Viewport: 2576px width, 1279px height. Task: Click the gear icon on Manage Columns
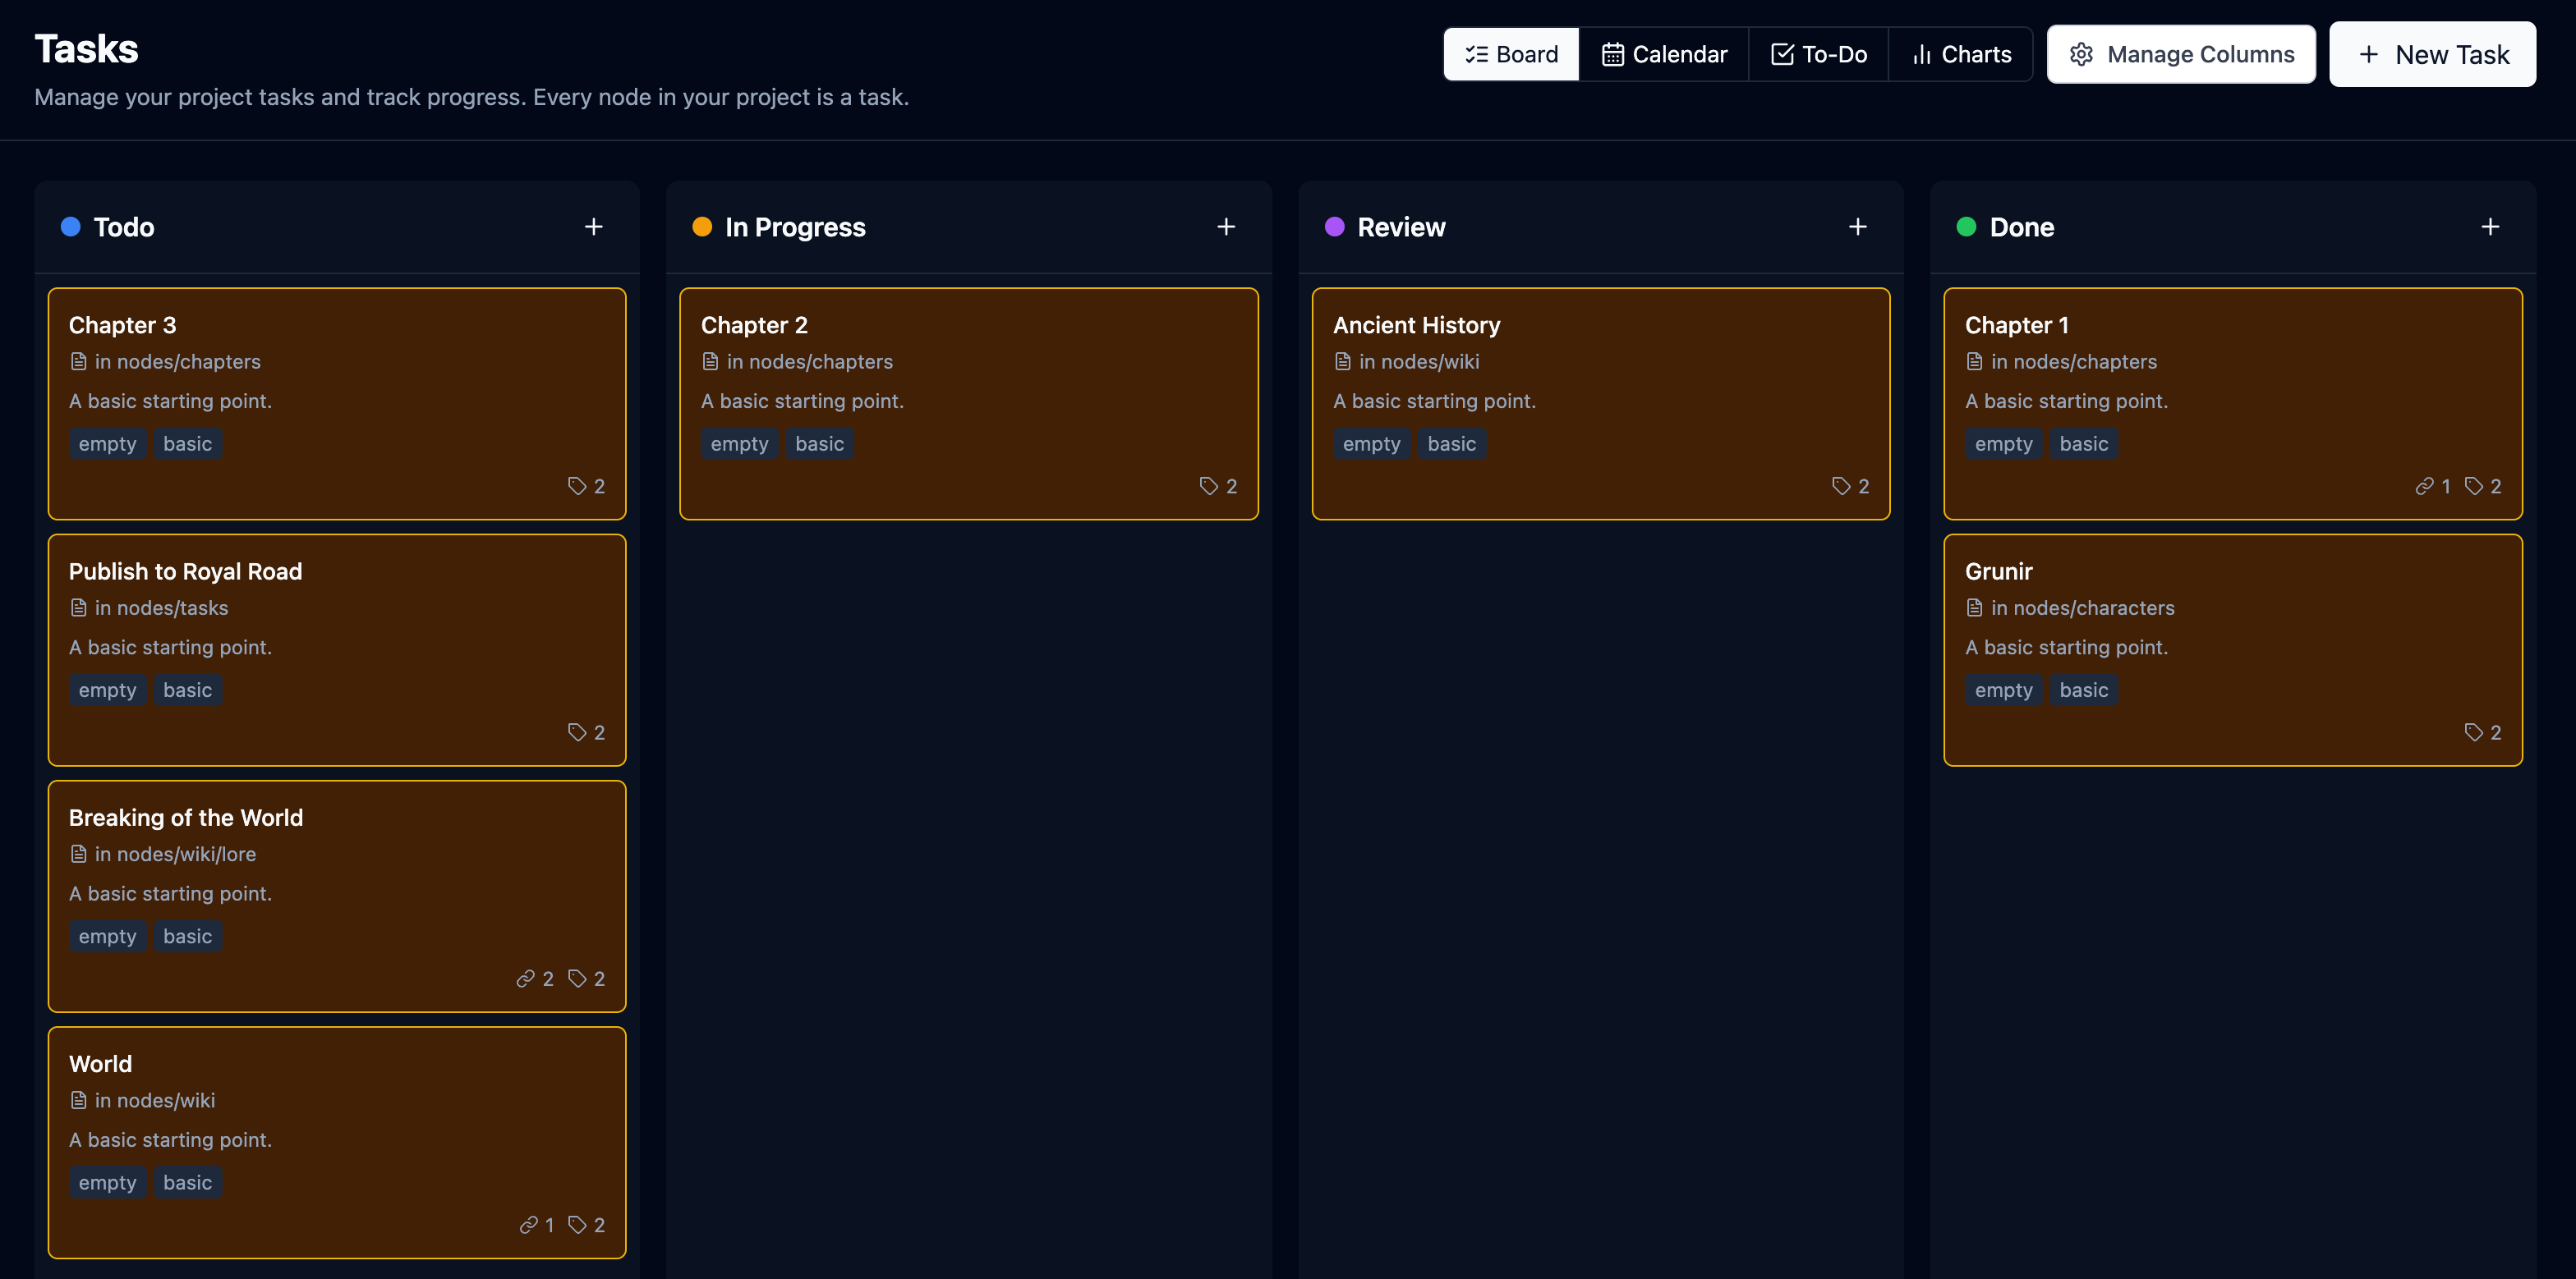(2081, 54)
